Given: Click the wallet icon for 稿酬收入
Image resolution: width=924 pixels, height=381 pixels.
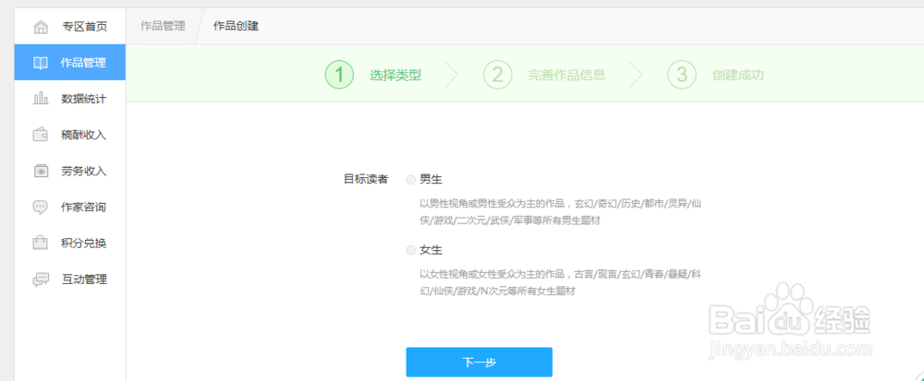Looking at the screenshot, I should [41, 136].
